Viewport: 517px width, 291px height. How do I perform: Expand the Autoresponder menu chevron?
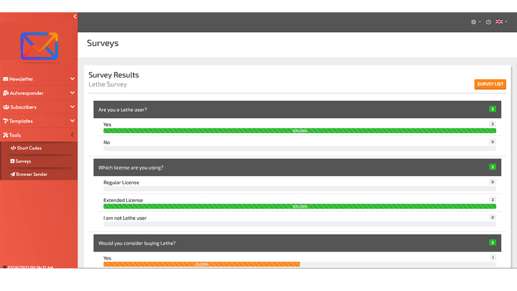click(x=72, y=93)
